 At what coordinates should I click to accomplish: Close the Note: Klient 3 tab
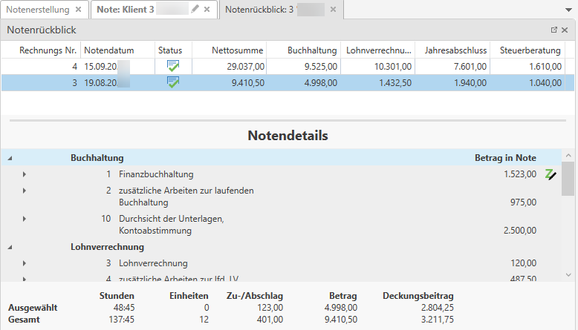[x=207, y=10]
